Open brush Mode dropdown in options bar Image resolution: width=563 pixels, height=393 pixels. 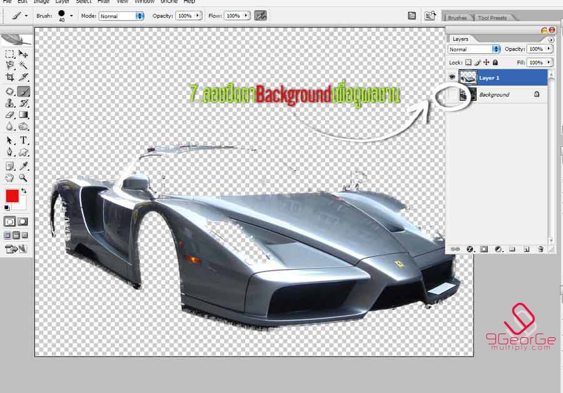pyautogui.click(x=121, y=16)
